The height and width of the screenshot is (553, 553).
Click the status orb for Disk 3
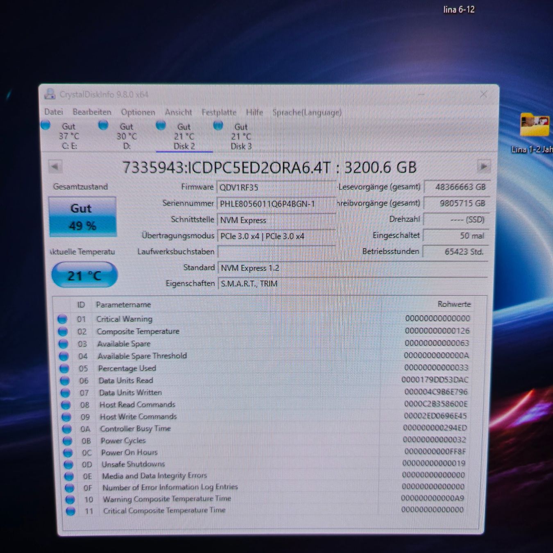218,125
